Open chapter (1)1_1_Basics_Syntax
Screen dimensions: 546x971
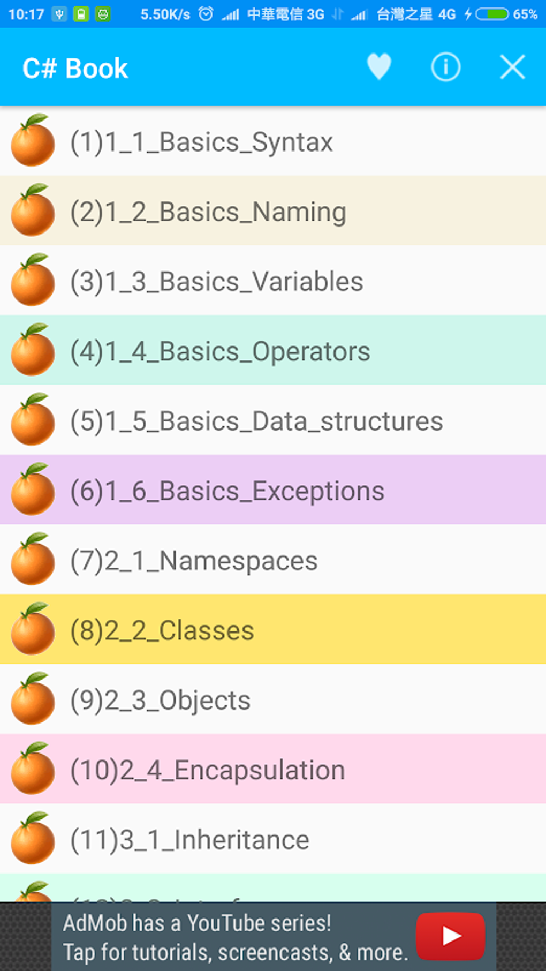tap(202, 142)
